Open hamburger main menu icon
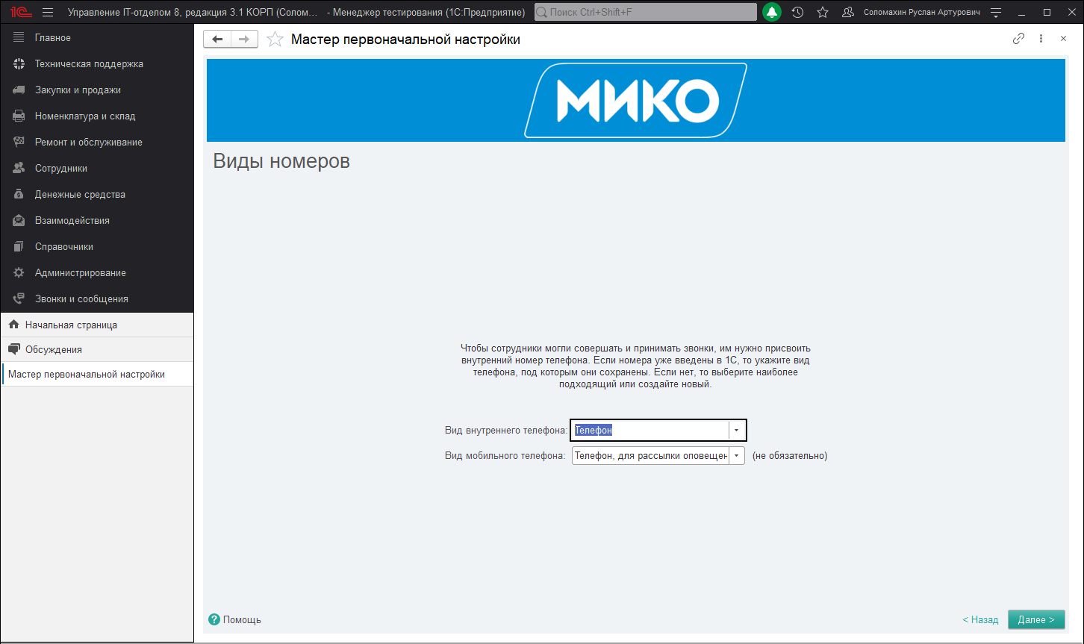The width and height of the screenshot is (1084, 644). [x=48, y=13]
